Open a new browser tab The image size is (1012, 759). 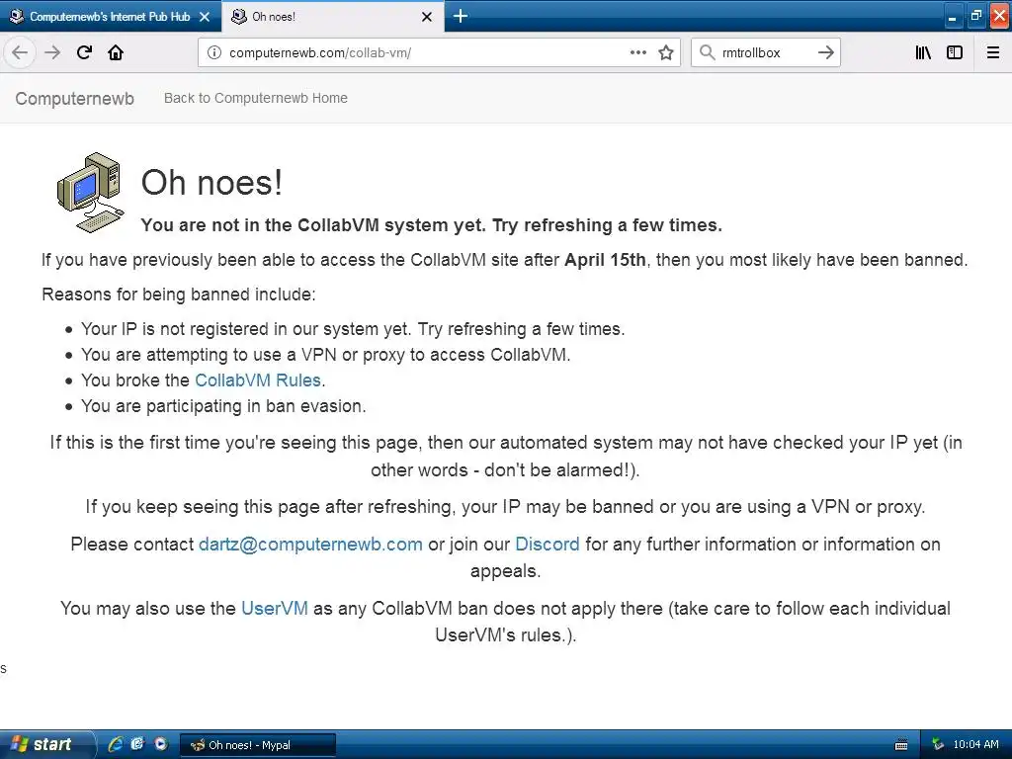click(461, 16)
